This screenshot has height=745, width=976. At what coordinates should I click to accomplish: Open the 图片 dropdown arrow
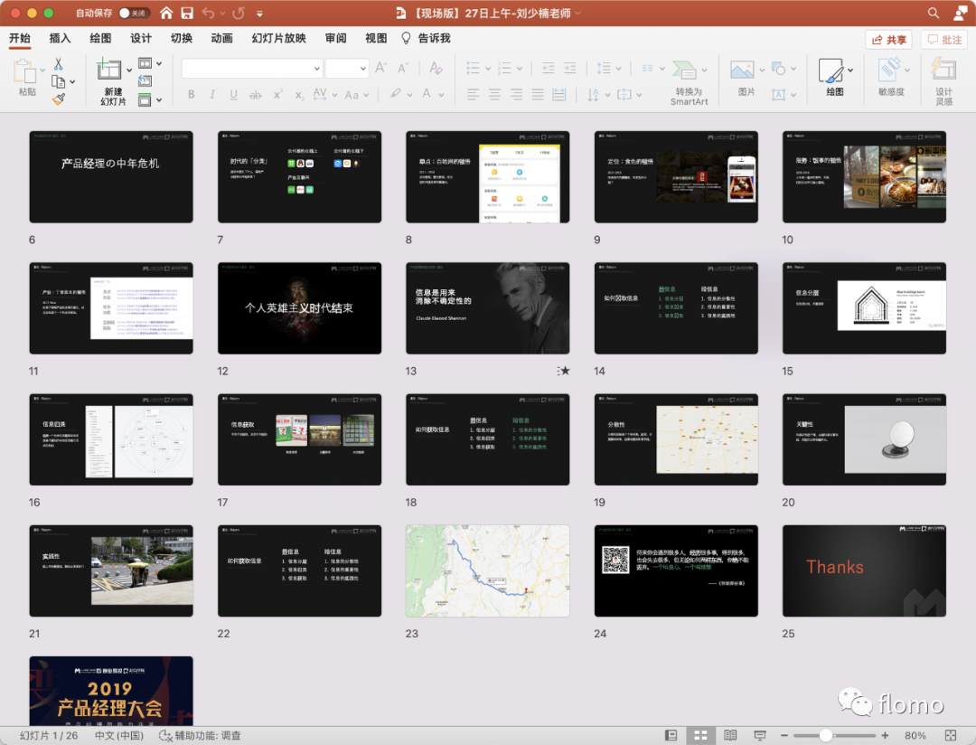tap(761, 70)
